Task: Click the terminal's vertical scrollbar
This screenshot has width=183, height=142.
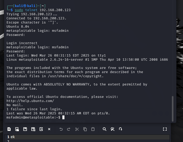Action: [173, 109]
